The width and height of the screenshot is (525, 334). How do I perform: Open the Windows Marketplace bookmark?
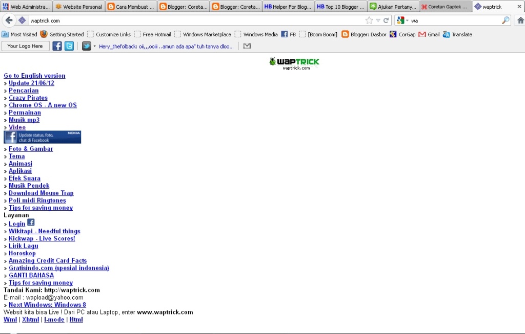[203, 34]
